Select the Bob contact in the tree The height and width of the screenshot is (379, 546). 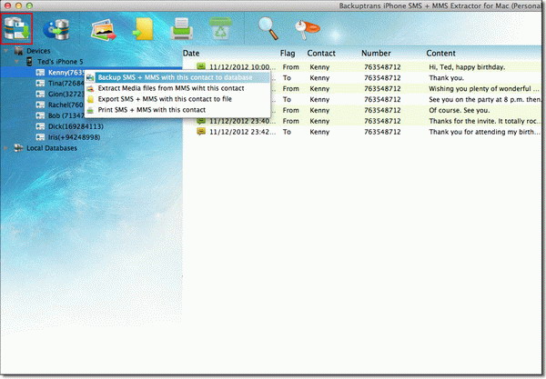pos(66,115)
